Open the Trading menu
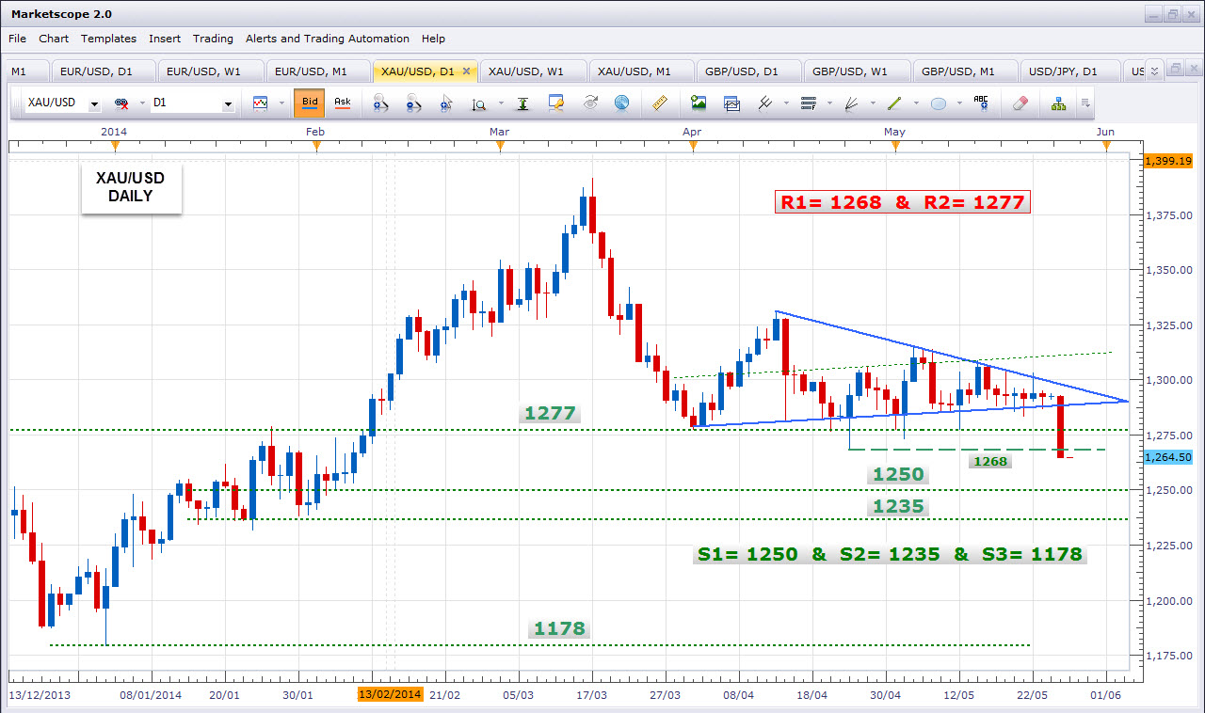Screen dimensions: 1205x713 pyautogui.click(x=213, y=39)
